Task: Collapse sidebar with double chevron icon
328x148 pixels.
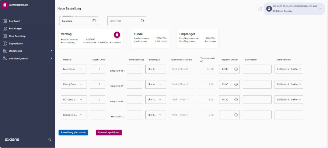Action: [50, 140]
